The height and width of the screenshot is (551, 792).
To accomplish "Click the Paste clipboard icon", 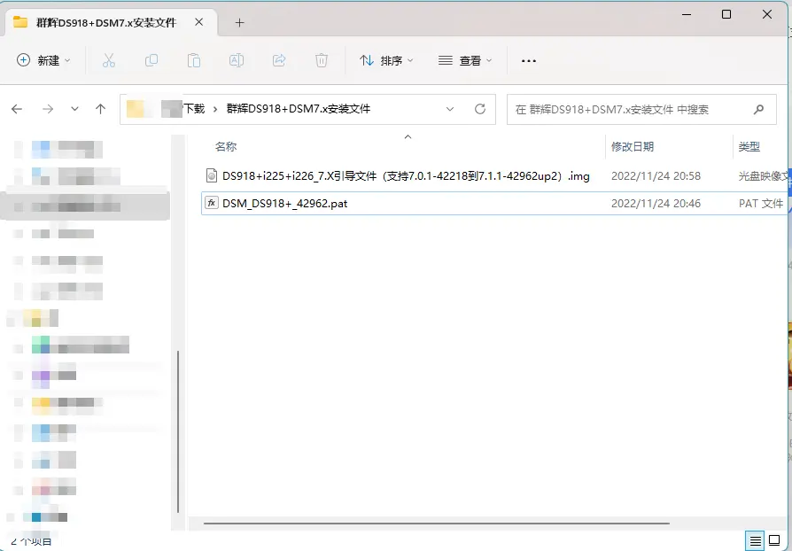I will coord(194,60).
